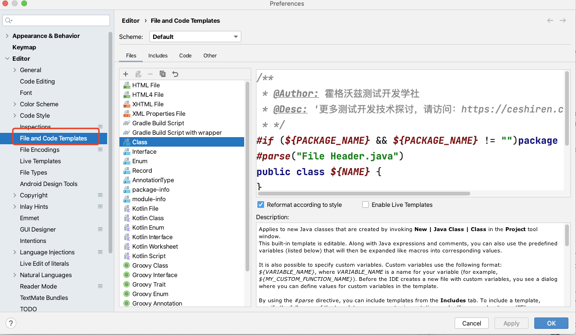576x335 pixels.
Task: Click the OK button
Action: click(x=551, y=323)
